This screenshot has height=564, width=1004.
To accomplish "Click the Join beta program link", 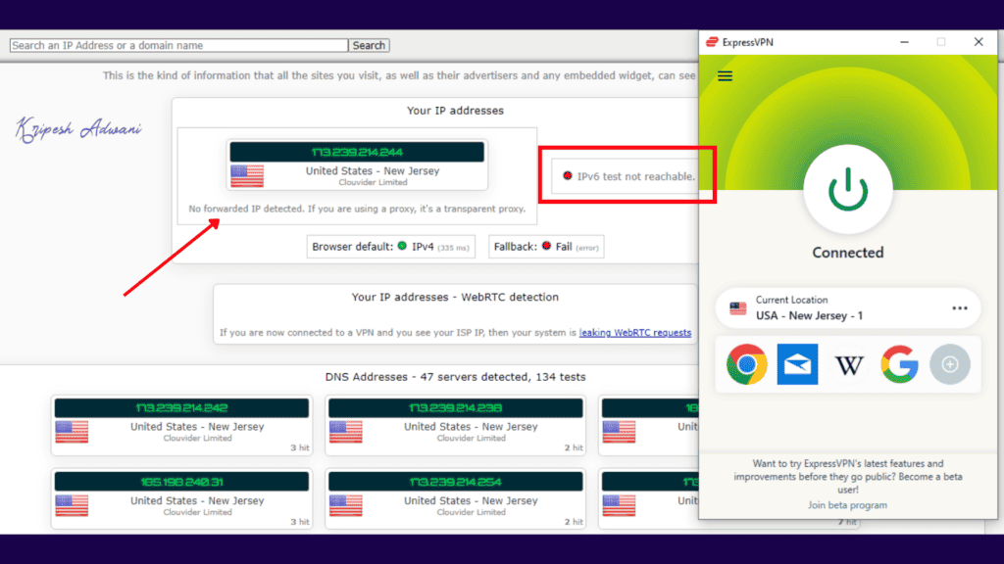I will tap(847, 504).
